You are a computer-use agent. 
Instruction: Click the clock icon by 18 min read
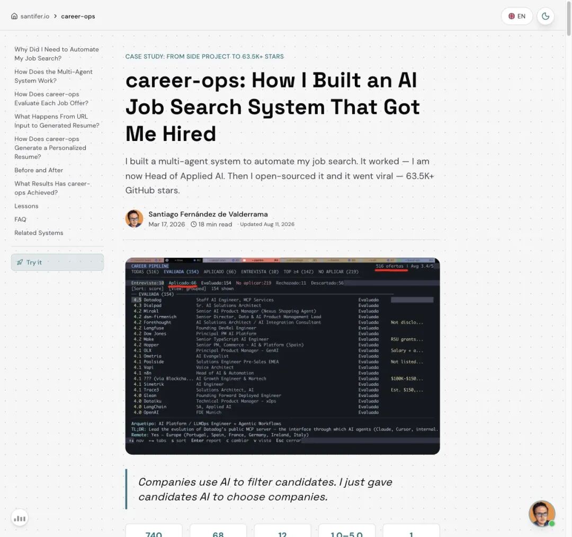(194, 224)
